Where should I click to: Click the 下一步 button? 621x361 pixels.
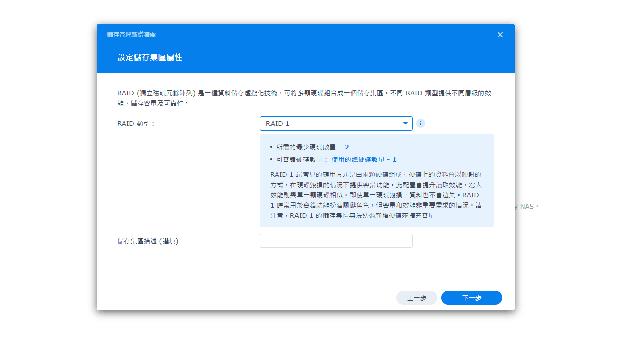point(472,298)
